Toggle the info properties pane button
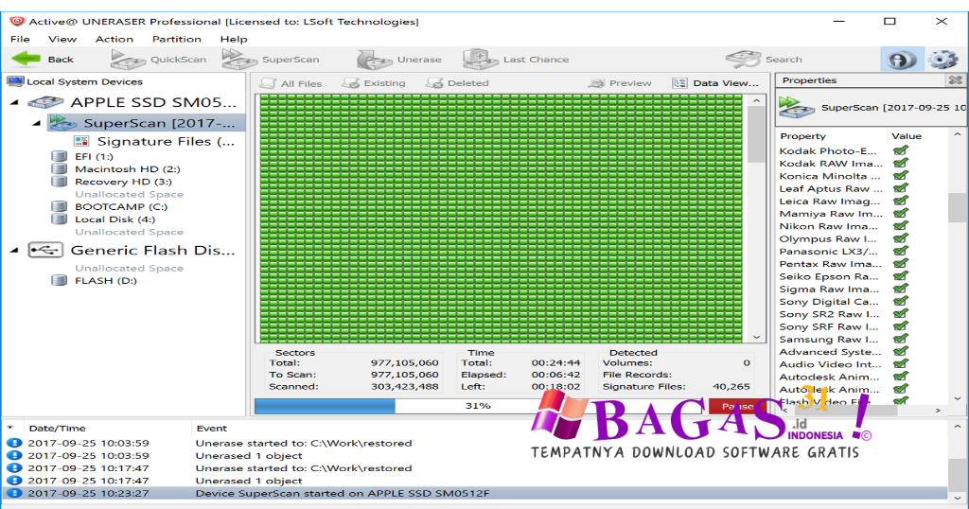 (x=902, y=60)
